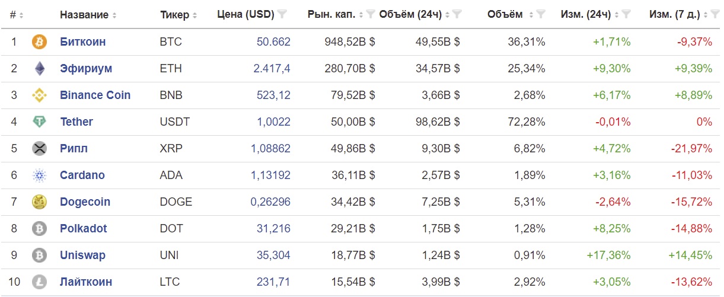Click the Binance Coin logo icon
724x297 pixels.
click(40, 95)
